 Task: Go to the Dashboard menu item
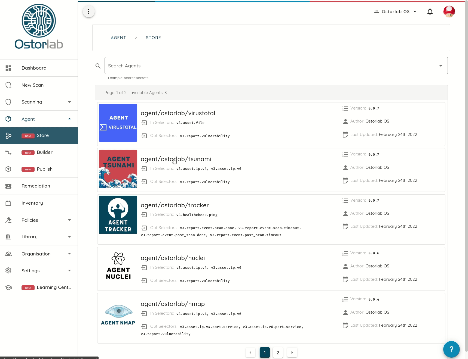tap(39, 68)
